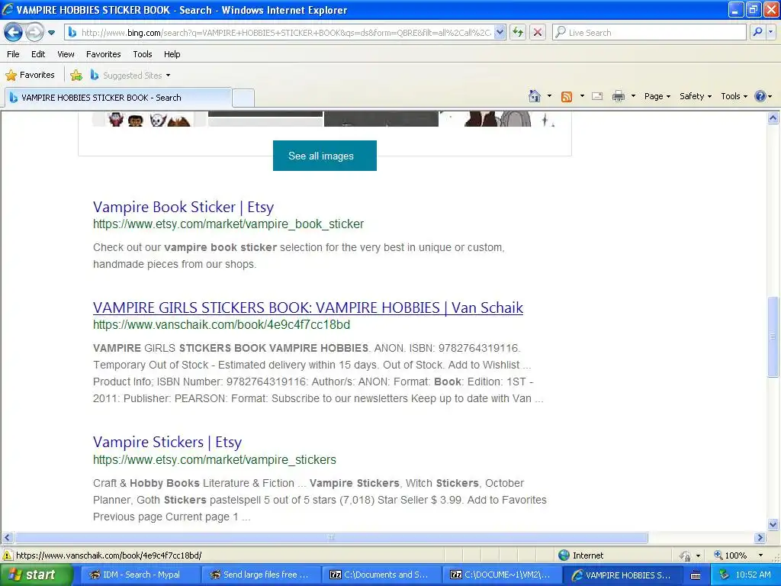Open the Tools command bar menu

734,96
